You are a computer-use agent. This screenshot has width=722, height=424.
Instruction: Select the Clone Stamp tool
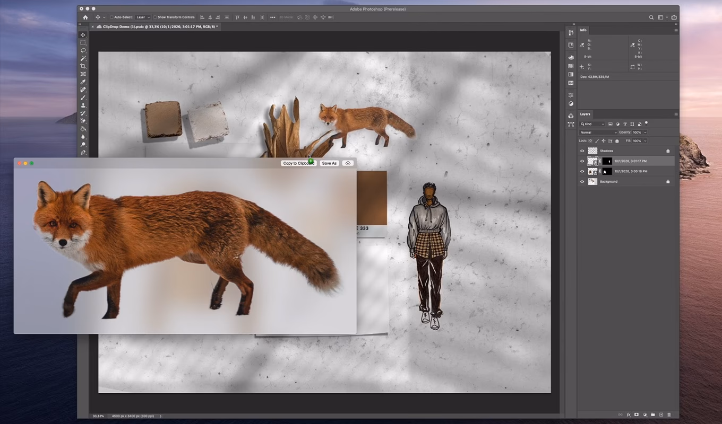pos(83,105)
